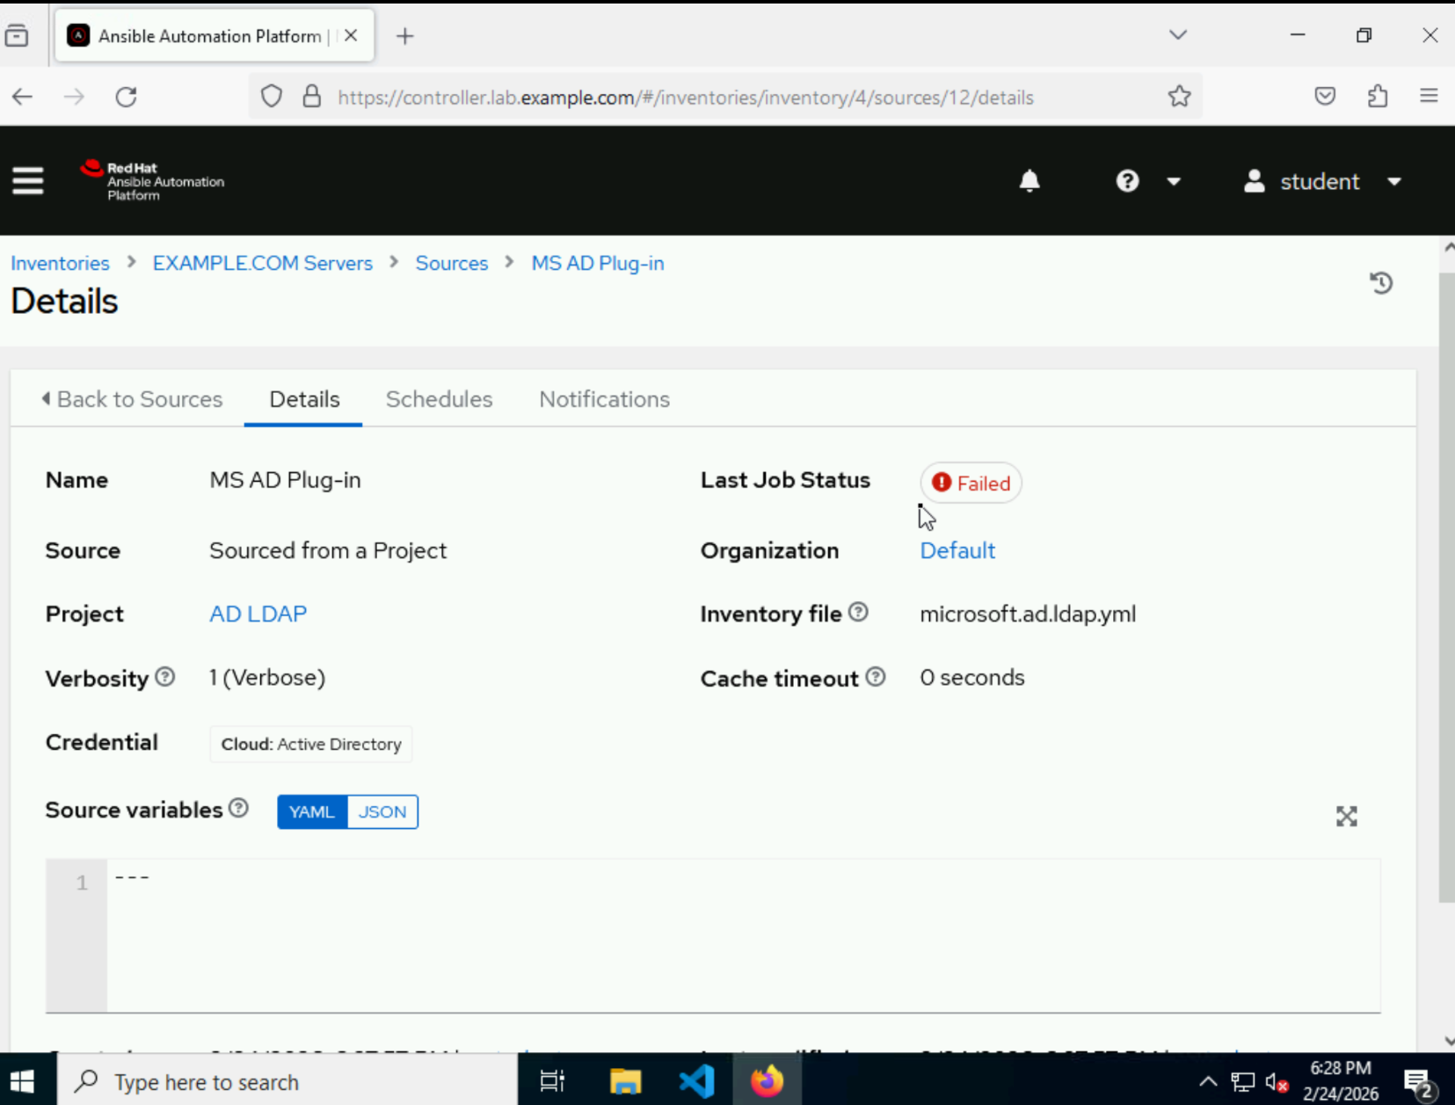Select the Firefox taskbar icon

click(x=767, y=1080)
